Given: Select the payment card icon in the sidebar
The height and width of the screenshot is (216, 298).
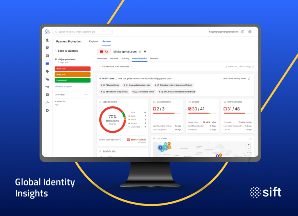Looking at the screenshot, I should (47, 64).
